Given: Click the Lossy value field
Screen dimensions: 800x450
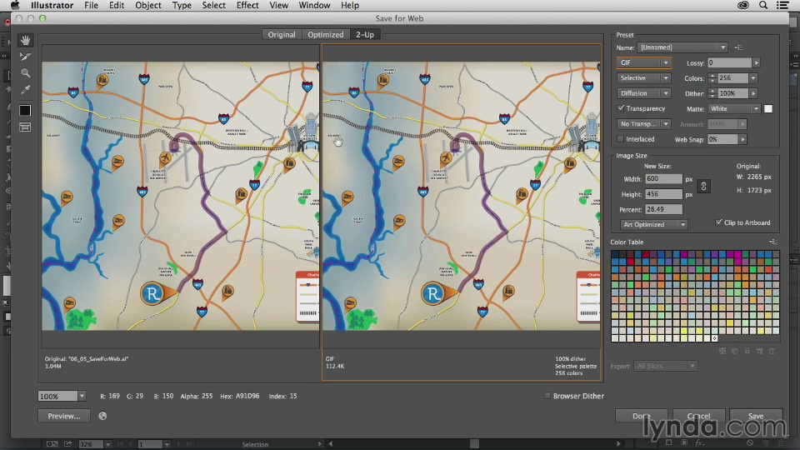Looking at the screenshot, I should [x=730, y=62].
